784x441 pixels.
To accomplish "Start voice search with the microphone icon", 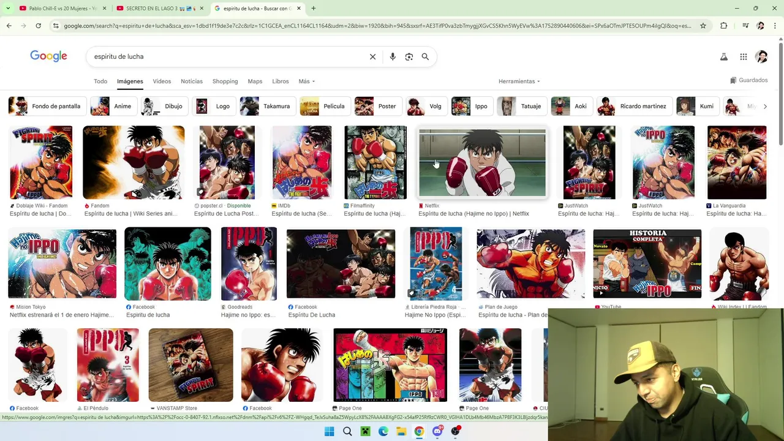I will [393, 56].
